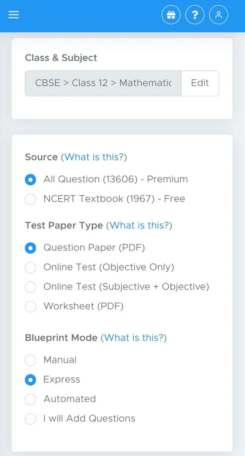Open help using the question mark icon
Screen dimensions: 245x456
pos(195,15)
